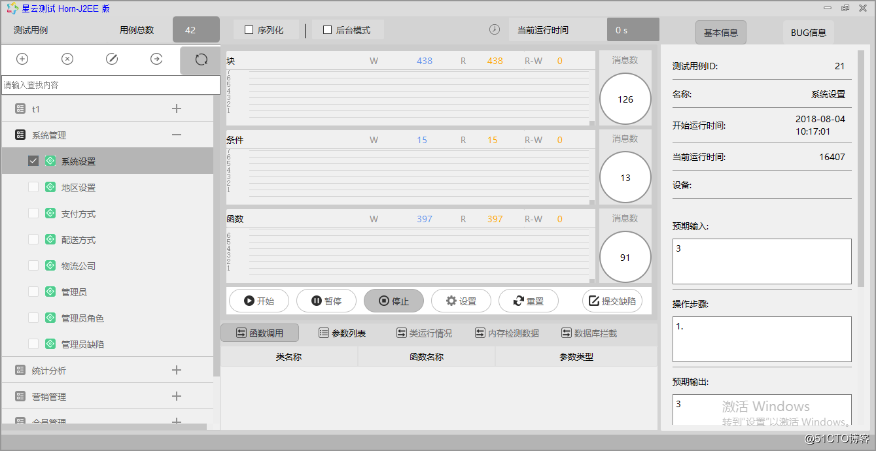The image size is (876, 451).
Task: Open the 类运行情况 tab
Action: (x=424, y=333)
